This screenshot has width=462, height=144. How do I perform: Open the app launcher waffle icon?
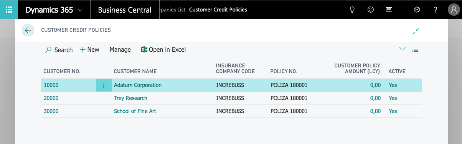pyautogui.click(x=9, y=10)
